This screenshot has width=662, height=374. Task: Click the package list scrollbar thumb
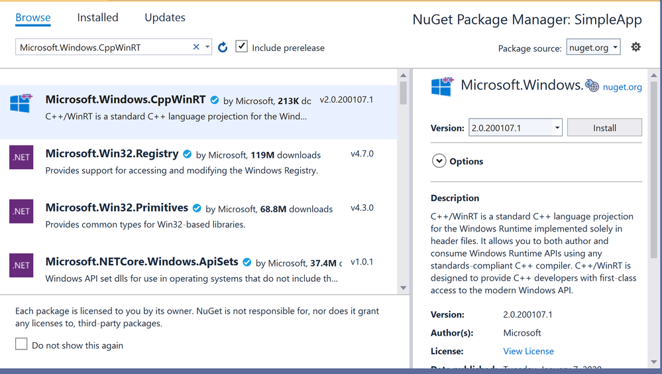pos(403,93)
